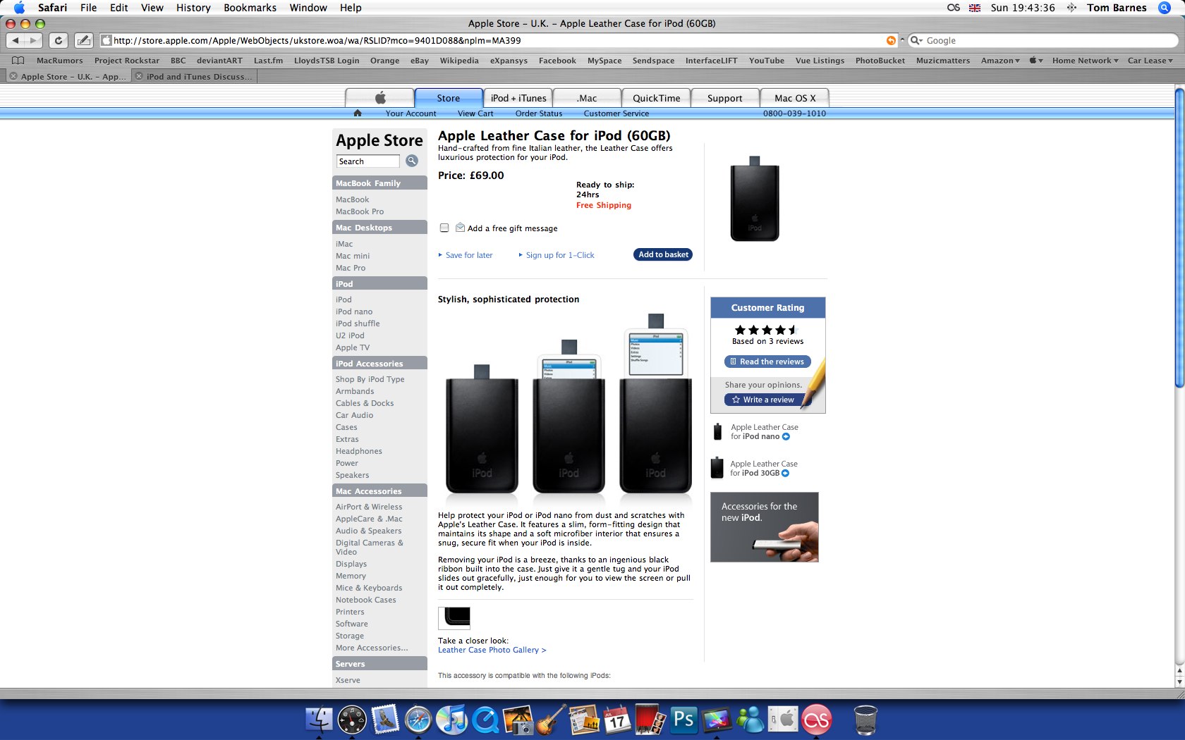1185x740 pixels.
Task: Click the vertical scrollbar thumb
Action: (x=1179, y=237)
